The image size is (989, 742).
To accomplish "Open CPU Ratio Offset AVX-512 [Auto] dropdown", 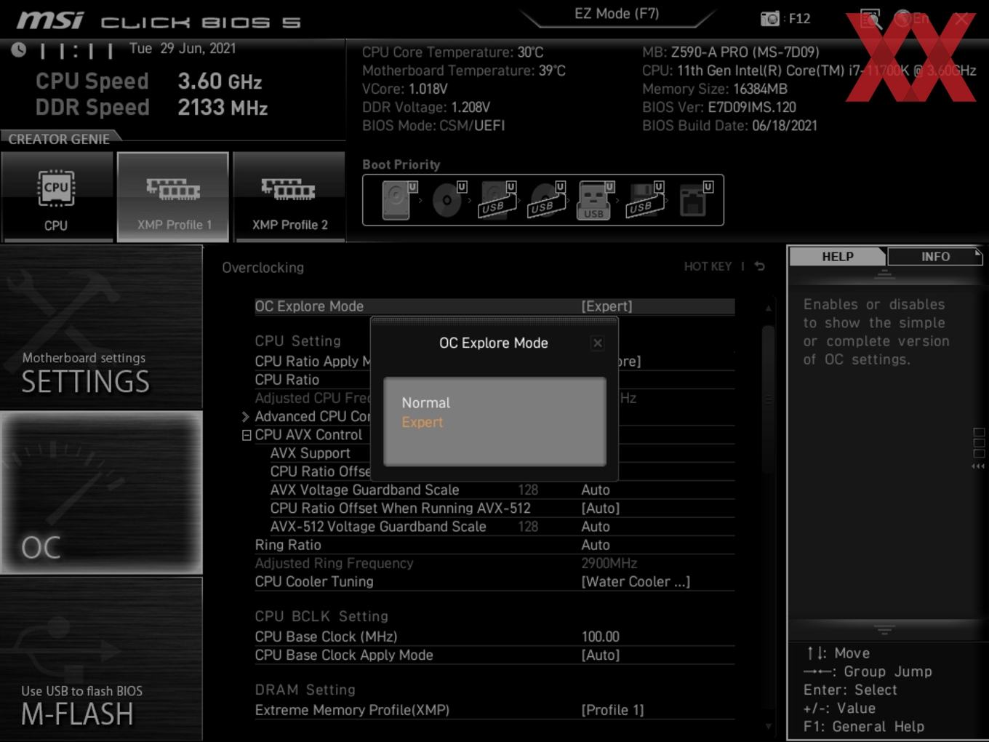I will (601, 508).
